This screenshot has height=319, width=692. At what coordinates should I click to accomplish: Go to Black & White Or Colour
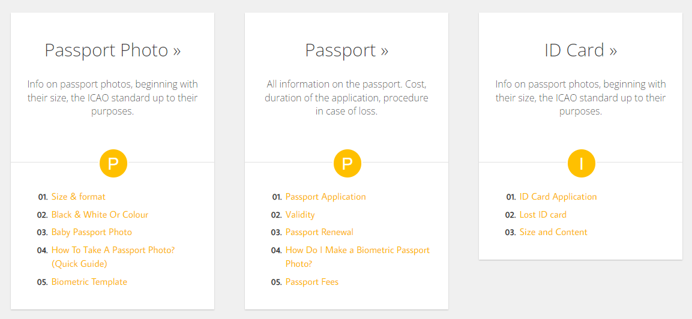[100, 215]
